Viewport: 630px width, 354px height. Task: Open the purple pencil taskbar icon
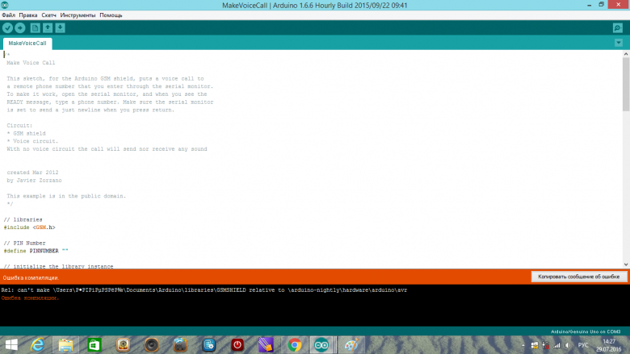pyautogui.click(x=266, y=345)
